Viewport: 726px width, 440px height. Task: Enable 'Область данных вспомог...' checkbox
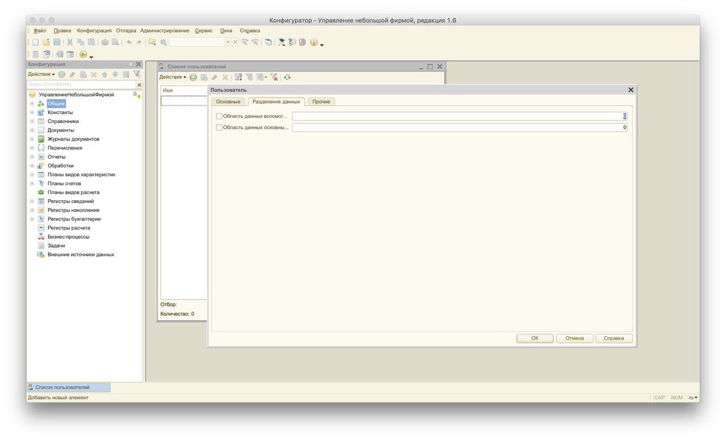(220, 116)
